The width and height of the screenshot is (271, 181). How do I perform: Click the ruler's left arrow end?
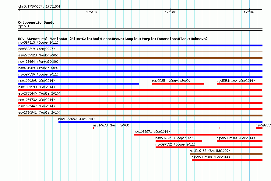[x=19, y=10]
